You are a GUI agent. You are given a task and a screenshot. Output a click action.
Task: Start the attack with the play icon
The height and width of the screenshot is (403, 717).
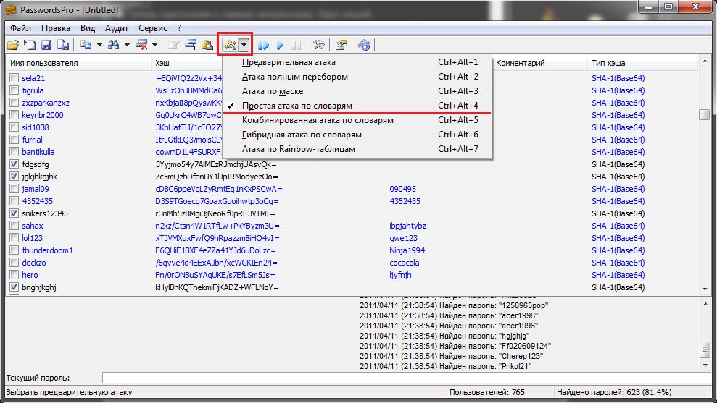[280, 46]
